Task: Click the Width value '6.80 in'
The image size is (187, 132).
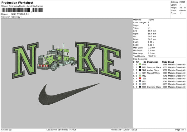Action: [182, 11]
